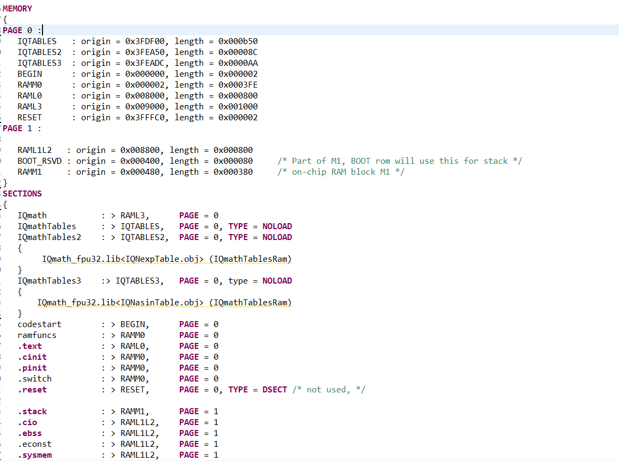
Task: Click the on-chip RAM block M1 comment
Action: point(341,172)
